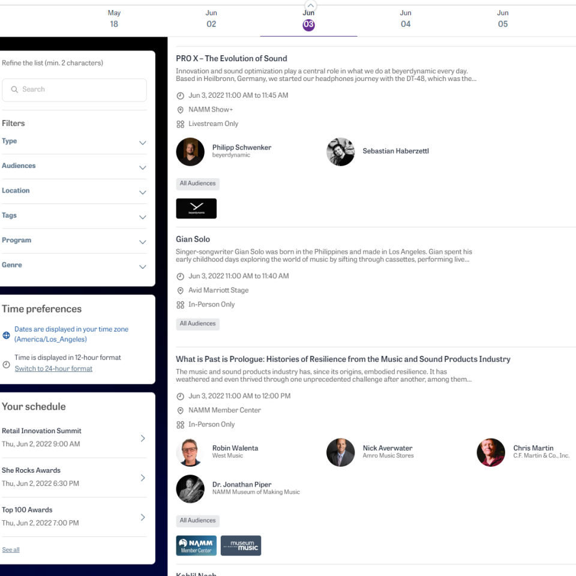This screenshot has width=576, height=576.
Task: Click the time zone America/Los_Angeles link
Action: click(71, 334)
